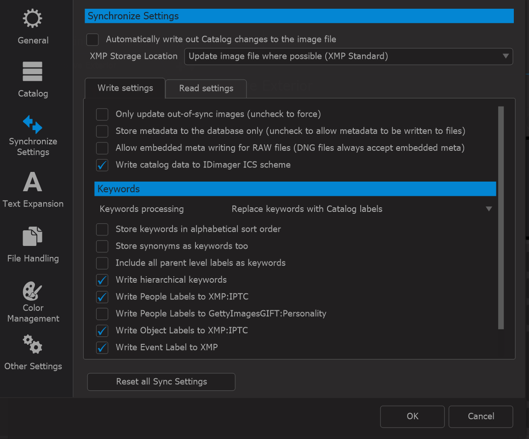This screenshot has height=439, width=529.
Task: Click the XMP Storage Location label
Action: point(133,56)
